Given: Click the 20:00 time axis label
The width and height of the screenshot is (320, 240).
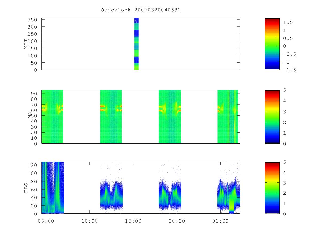Looking at the screenshot, I should 177,221.
